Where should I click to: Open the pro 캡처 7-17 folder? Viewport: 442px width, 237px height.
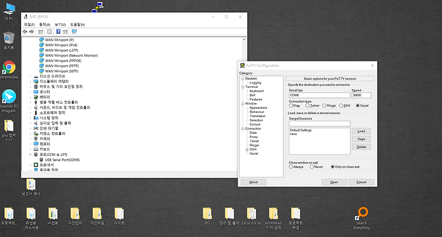9,131
